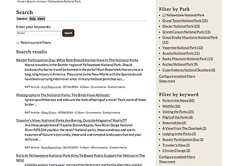241x166 pixels.
Task: Tick the Retain current filters checkbox
Action: 18,43
